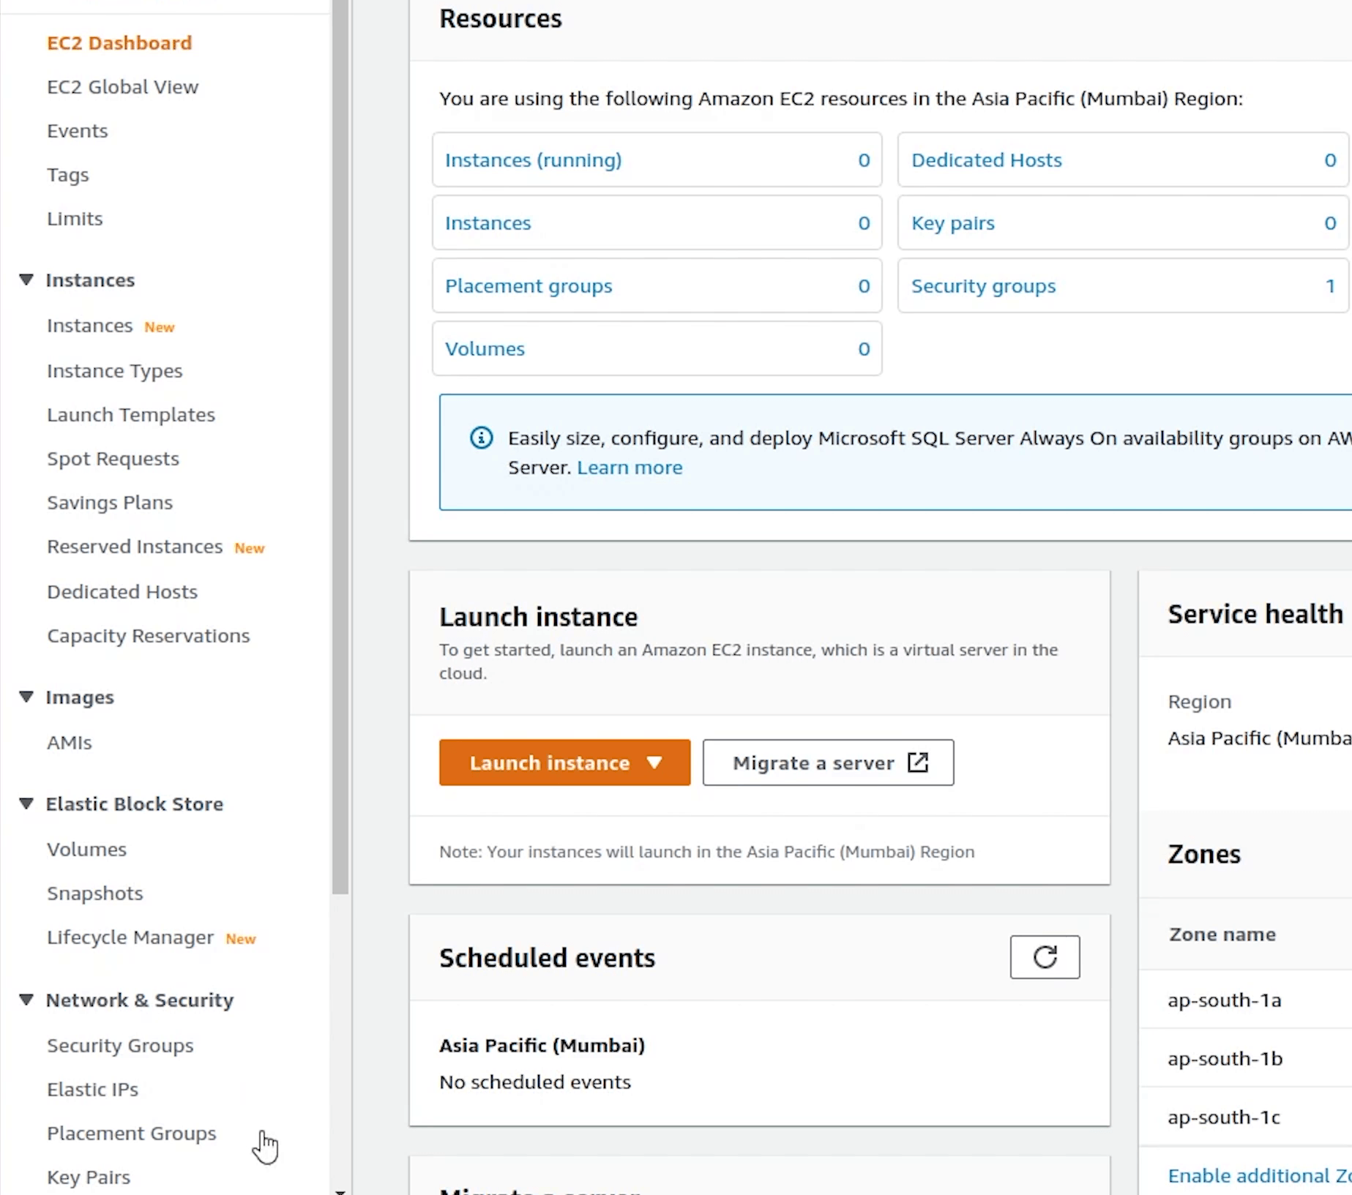Click the Learn more link

[629, 468]
